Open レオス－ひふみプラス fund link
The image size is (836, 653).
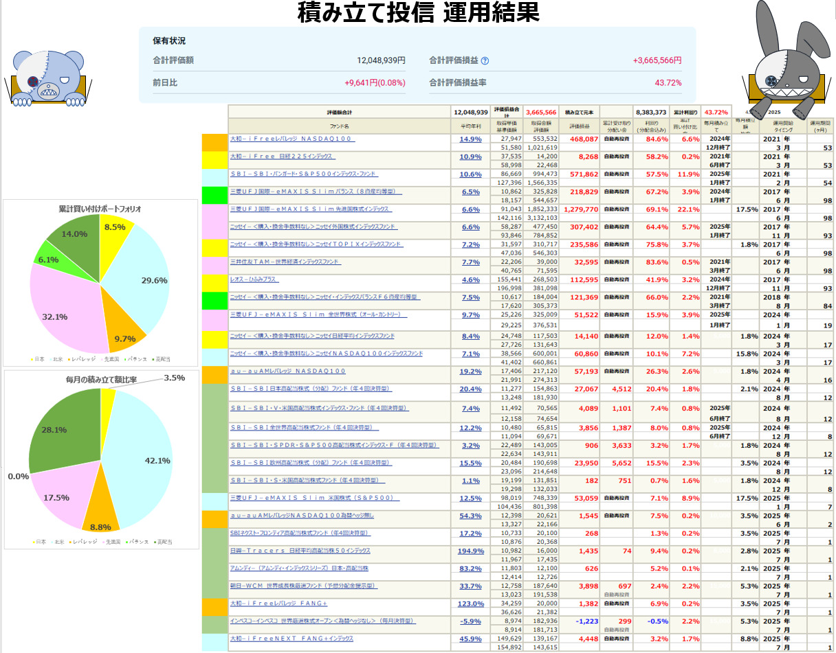pos(254,279)
